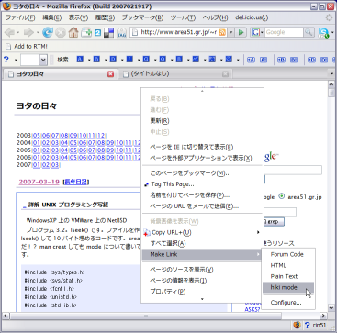Click the blue 'D' toolbar button
The height and width of the screenshot is (333, 337).
[113, 60]
